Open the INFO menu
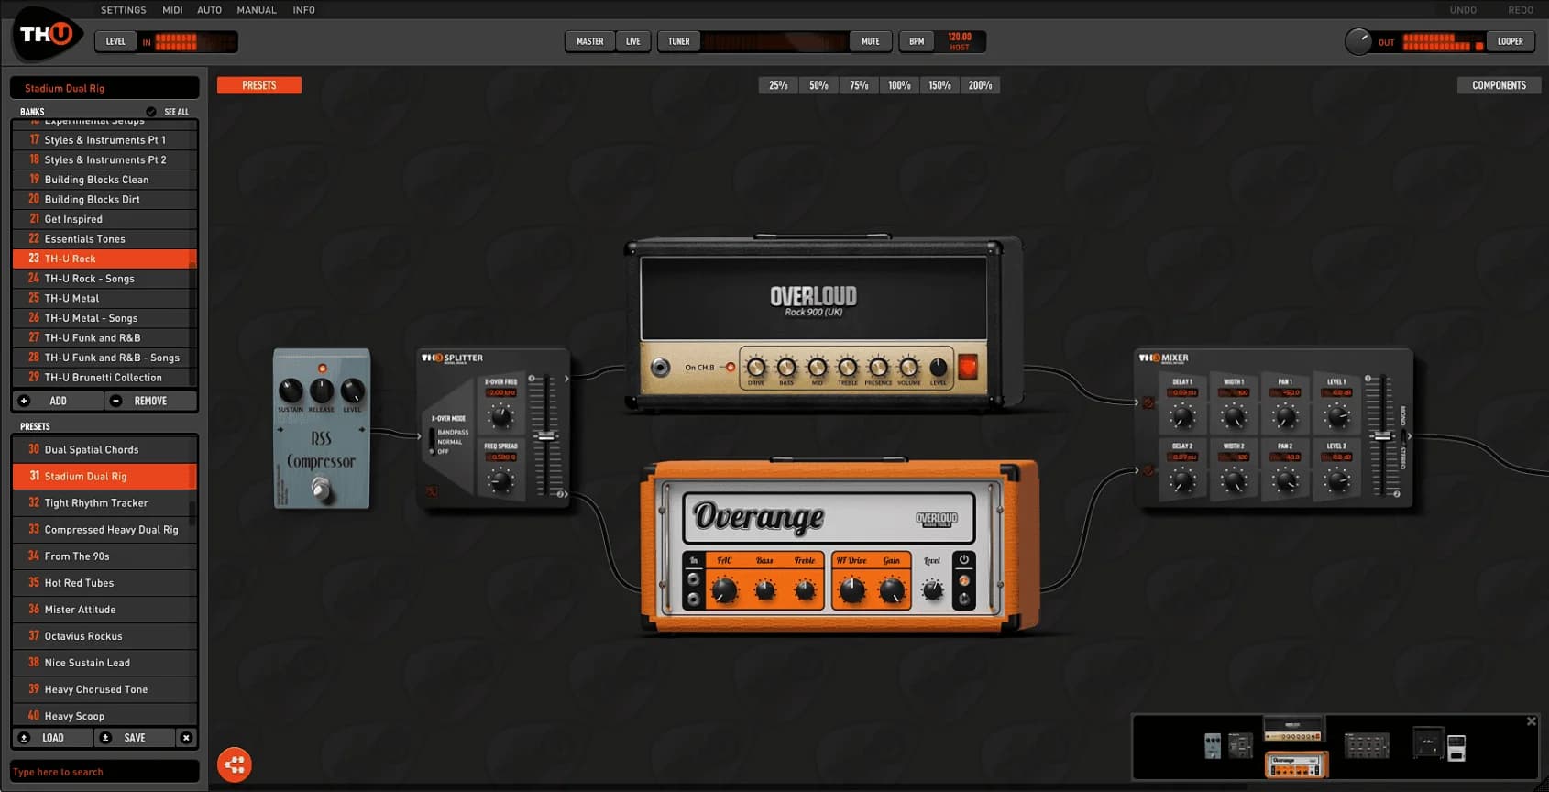This screenshot has height=792, width=1549. (304, 10)
